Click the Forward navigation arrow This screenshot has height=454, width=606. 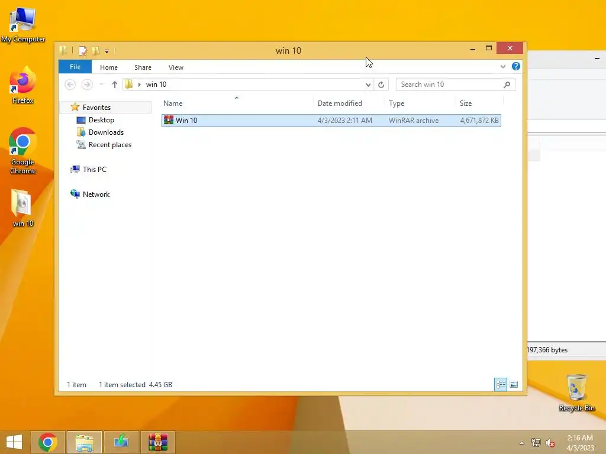click(87, 85)
